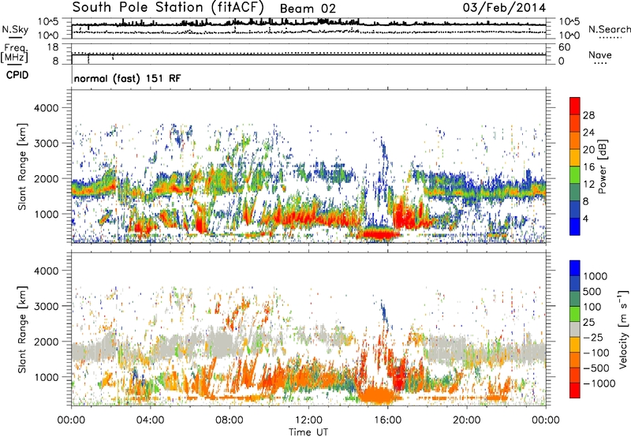Click the '-25' label on Velocity color bar

click(592, 338)
